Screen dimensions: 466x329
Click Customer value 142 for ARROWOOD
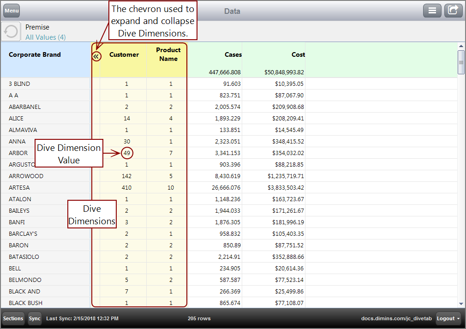(126, 176)
